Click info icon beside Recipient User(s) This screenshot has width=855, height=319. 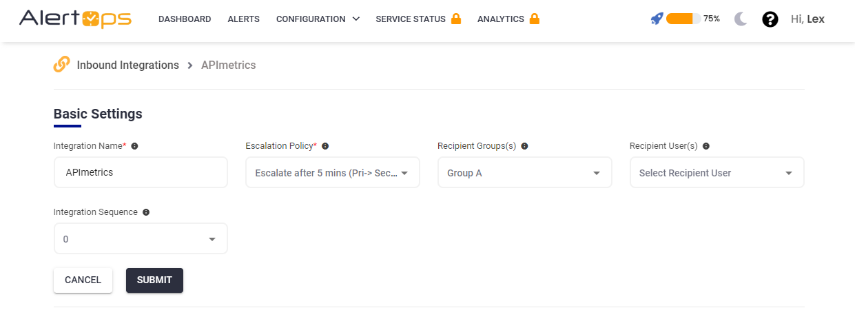(706, 146)
